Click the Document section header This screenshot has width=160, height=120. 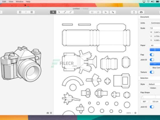coord(145,17)
